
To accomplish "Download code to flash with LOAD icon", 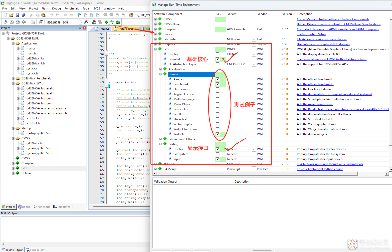I will [41, 22].
